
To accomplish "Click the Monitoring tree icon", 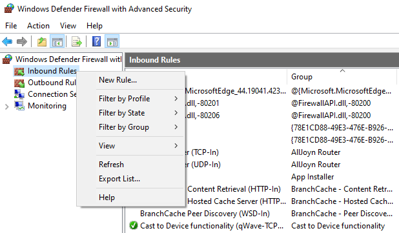I will (19, 106).
